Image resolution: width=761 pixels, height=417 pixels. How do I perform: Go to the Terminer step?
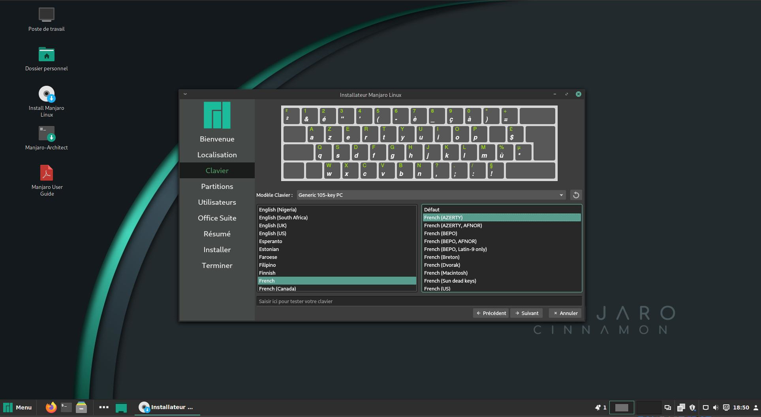[217, 266]
